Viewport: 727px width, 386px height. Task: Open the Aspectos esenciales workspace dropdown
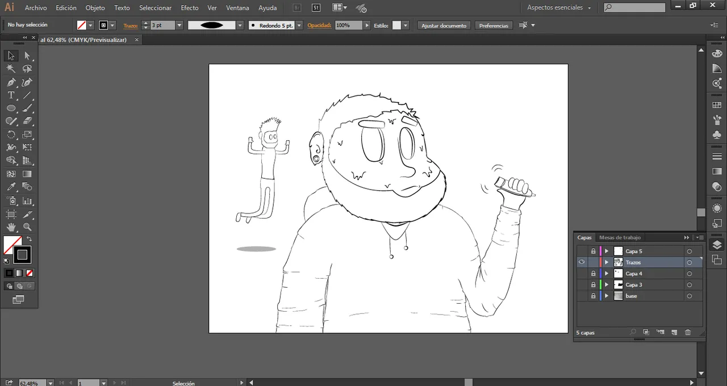(x=559, y=8)
